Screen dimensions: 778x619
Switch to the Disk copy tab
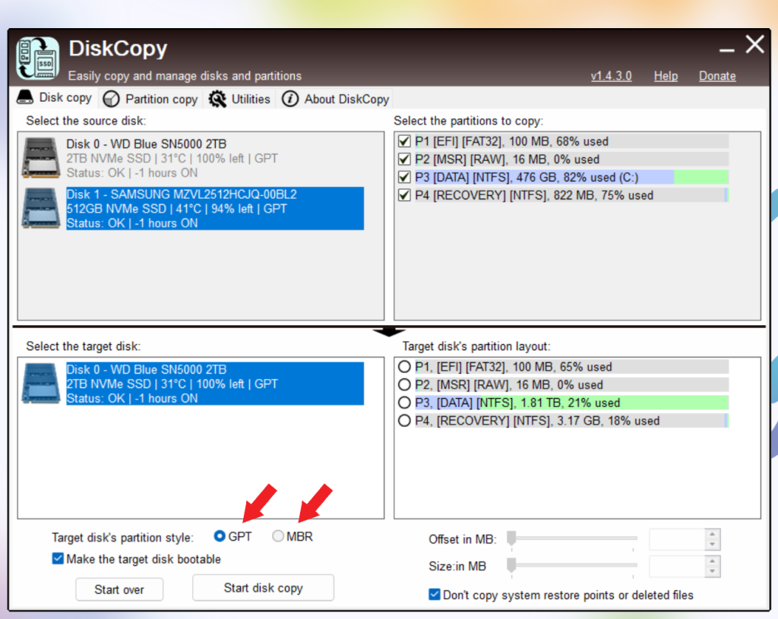click(x=55, y=98)
